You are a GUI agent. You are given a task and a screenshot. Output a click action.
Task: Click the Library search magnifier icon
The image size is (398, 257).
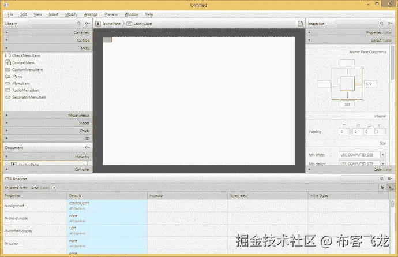[79, 23]
